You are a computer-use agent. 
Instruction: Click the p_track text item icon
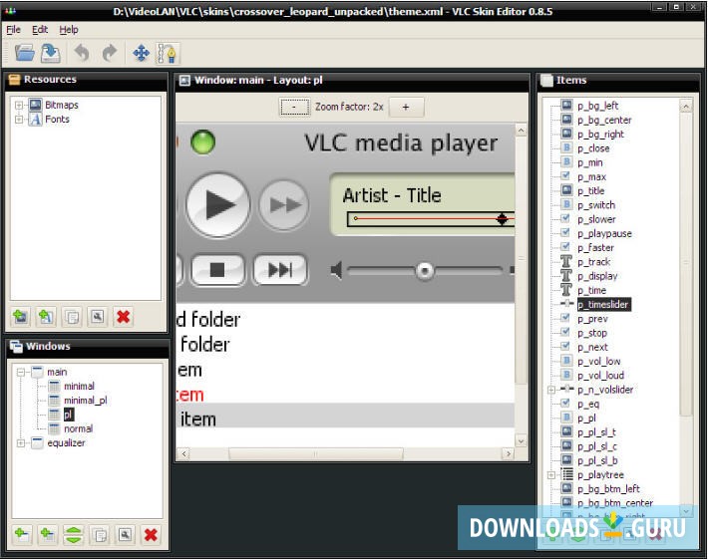click(x=566, y=262)
